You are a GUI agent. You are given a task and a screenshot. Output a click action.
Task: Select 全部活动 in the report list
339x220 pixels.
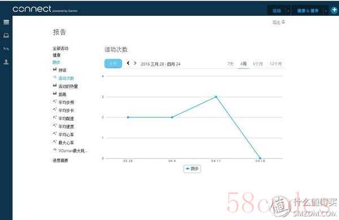[60, 49]
